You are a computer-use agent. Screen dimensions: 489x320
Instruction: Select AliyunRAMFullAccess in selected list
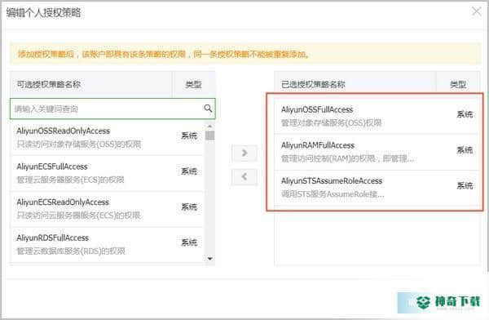[377, 152]
